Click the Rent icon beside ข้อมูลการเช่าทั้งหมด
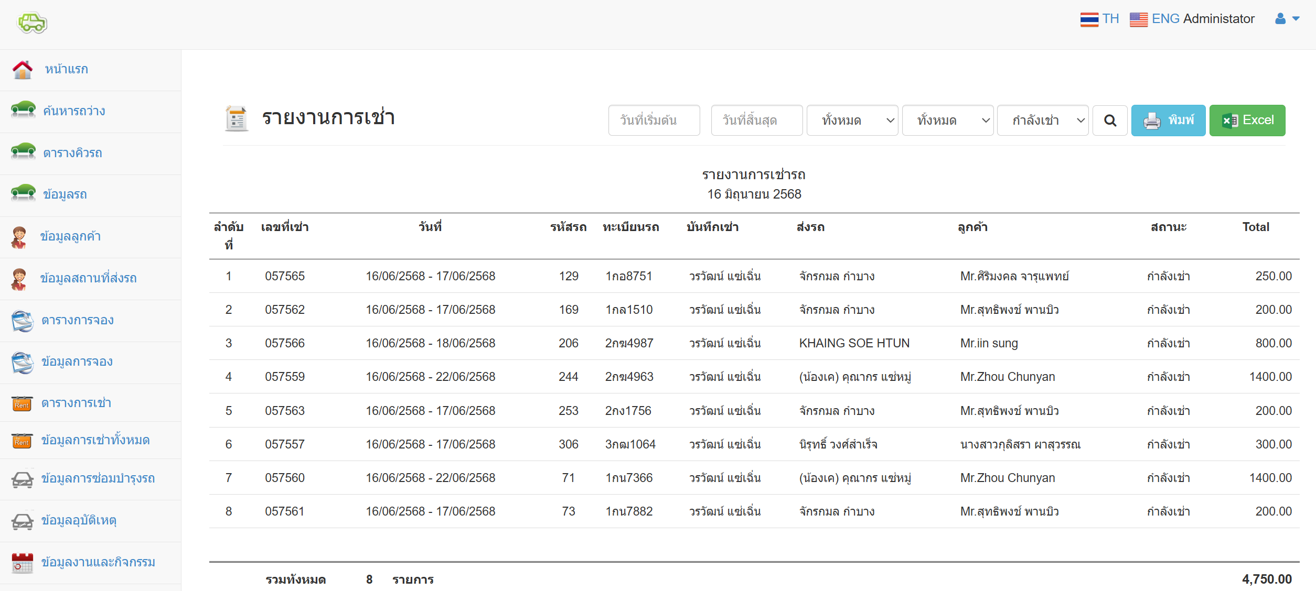1316x591 pixels. point(22,441)
